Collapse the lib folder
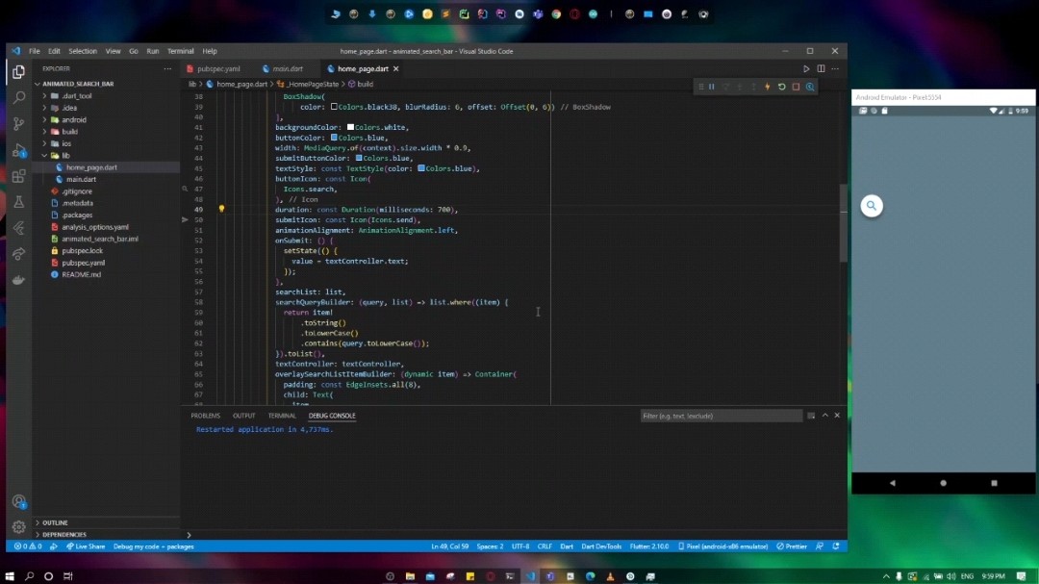The width and height of the screenshot is (1039, 584). [x=65, y=155]
